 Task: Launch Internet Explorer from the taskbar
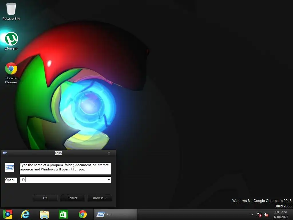(x=25, y=214)
